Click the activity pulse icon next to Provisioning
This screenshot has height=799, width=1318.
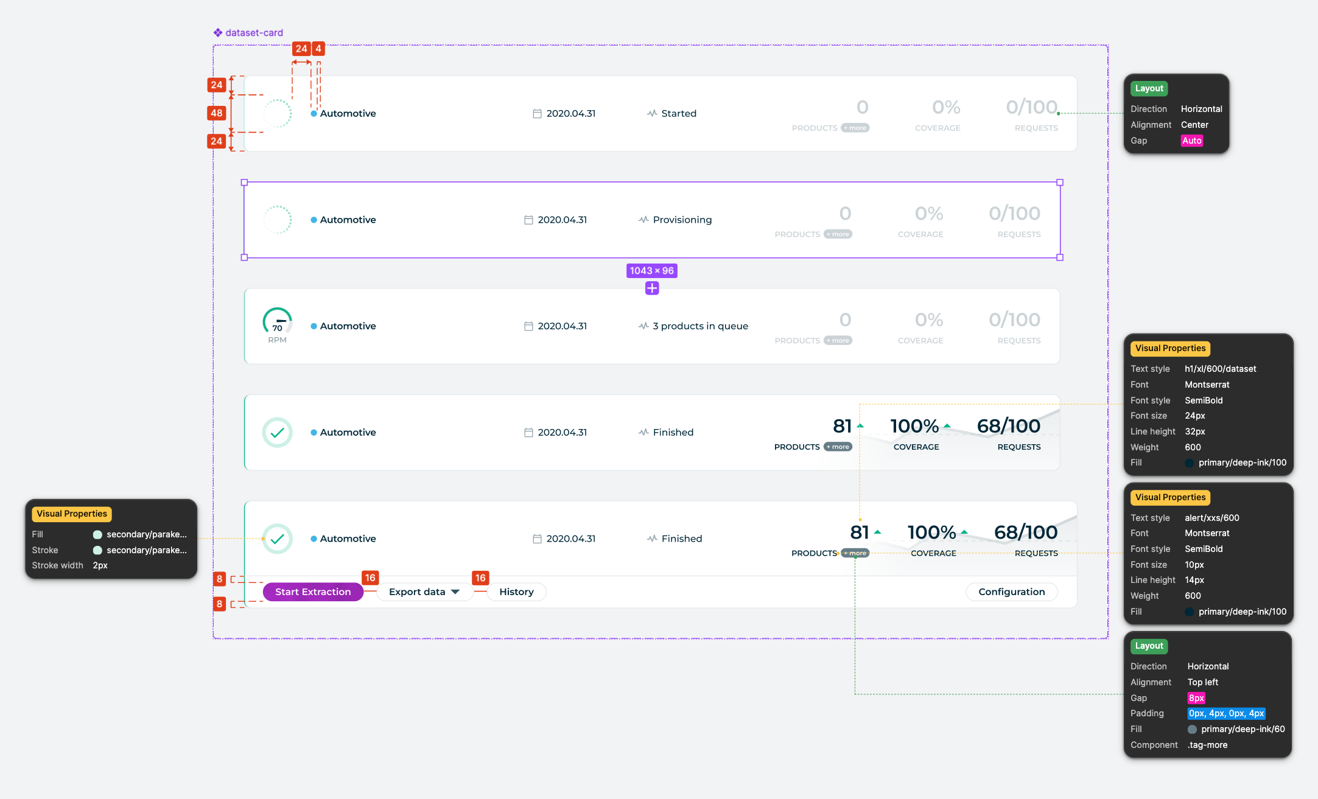tap(643, 220)
